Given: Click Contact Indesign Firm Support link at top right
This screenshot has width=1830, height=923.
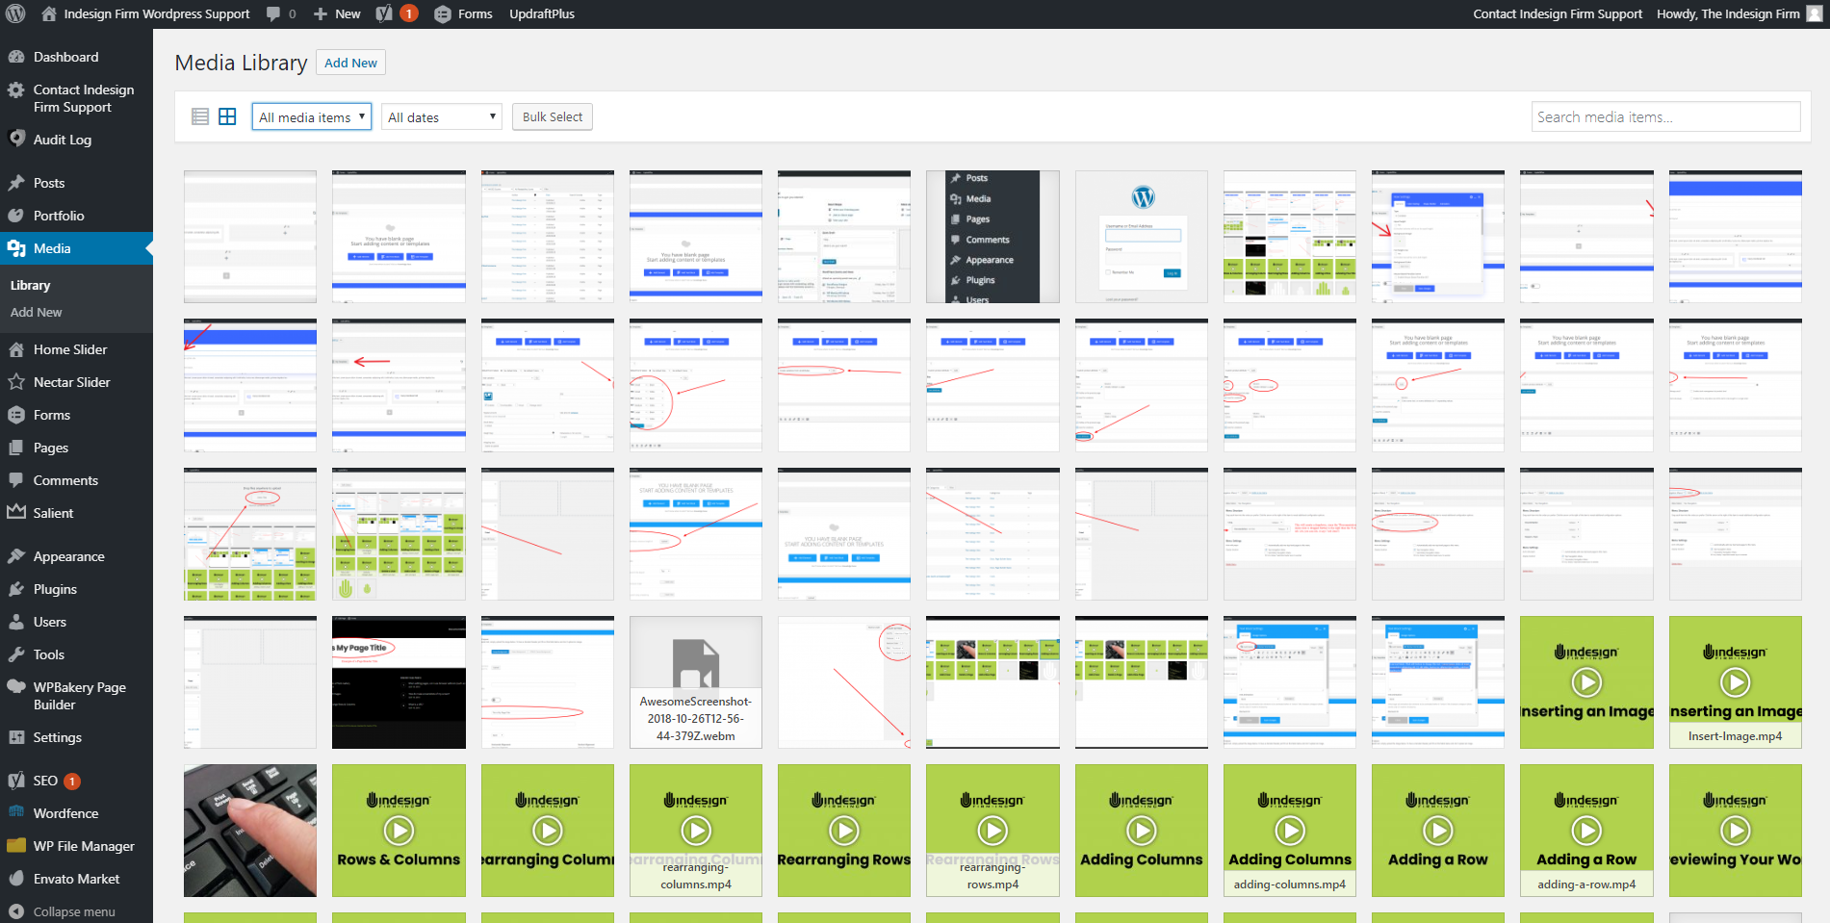Looking at the screenshot, I should pos(1557,13).
